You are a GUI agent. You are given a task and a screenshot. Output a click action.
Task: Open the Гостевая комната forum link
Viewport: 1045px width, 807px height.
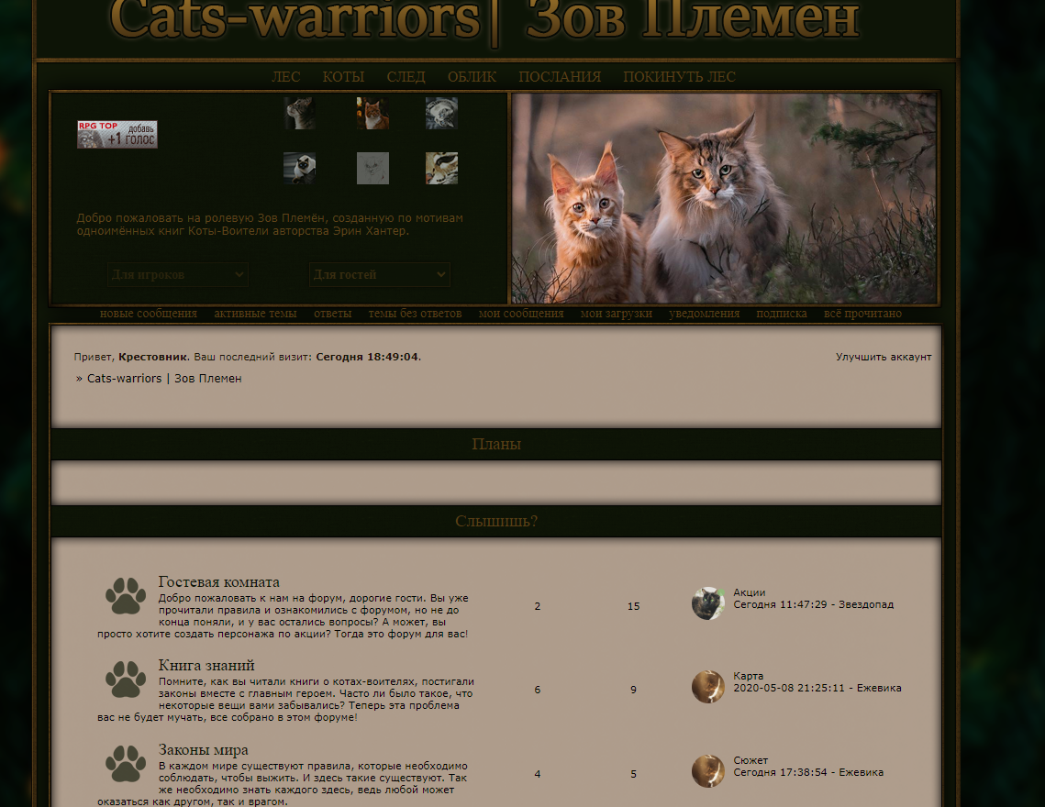[218, 581]
